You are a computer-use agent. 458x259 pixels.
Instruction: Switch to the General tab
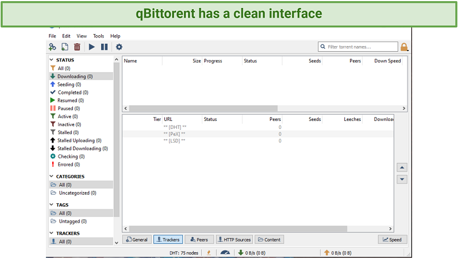tap(137, 240)
